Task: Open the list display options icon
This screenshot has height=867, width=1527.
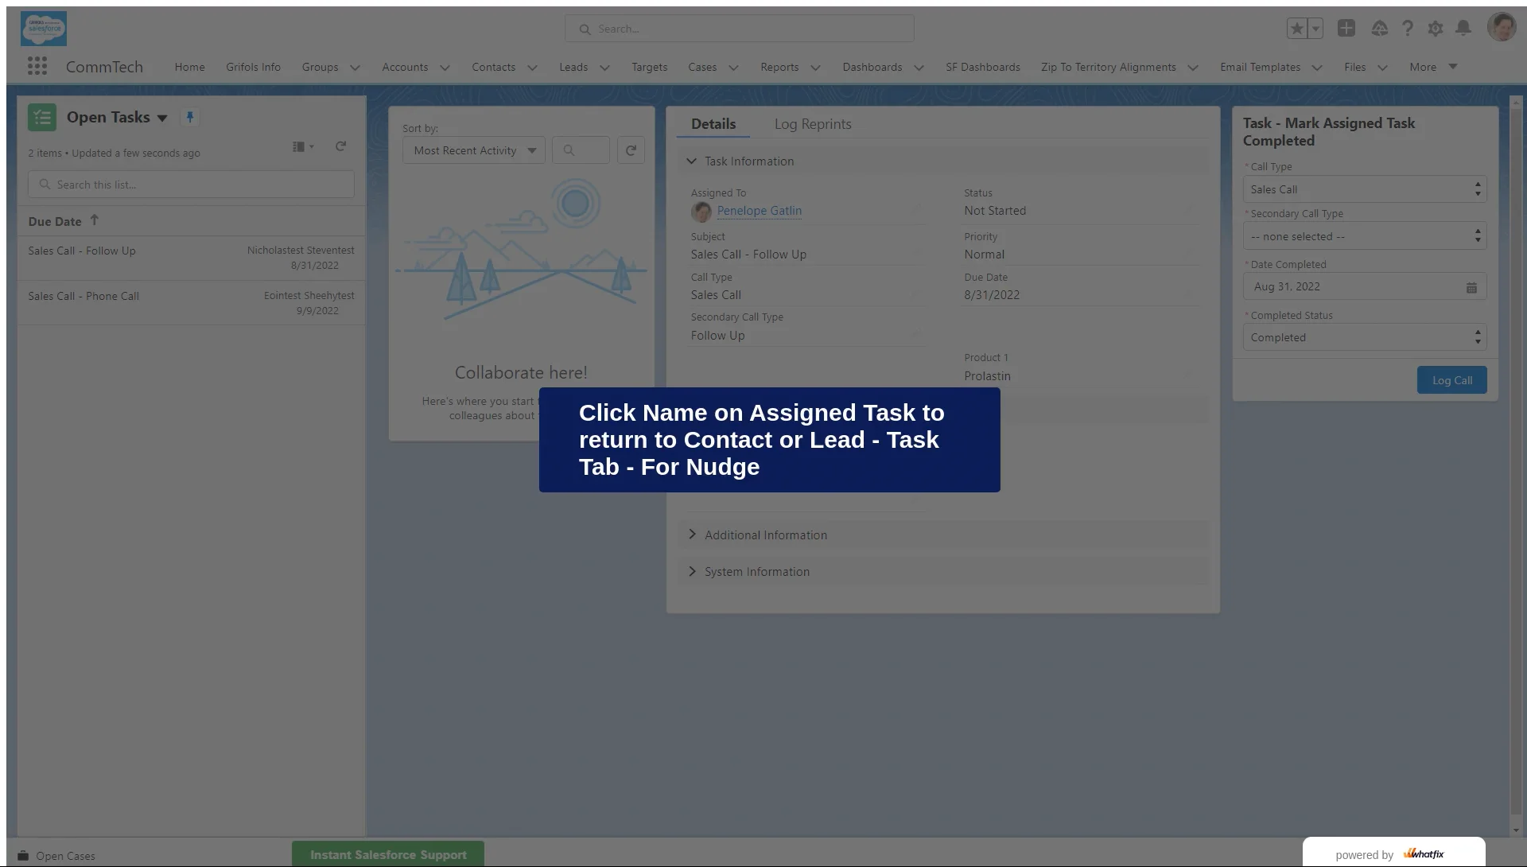Action: click(303, 146)
